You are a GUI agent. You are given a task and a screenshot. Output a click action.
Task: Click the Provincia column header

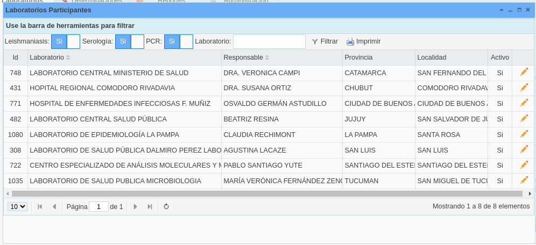coord(358,57)
